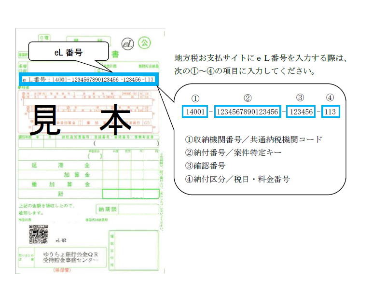
Task: Select "①収納機関番号／共通納税機関コード" text
Action: [253, 140]
